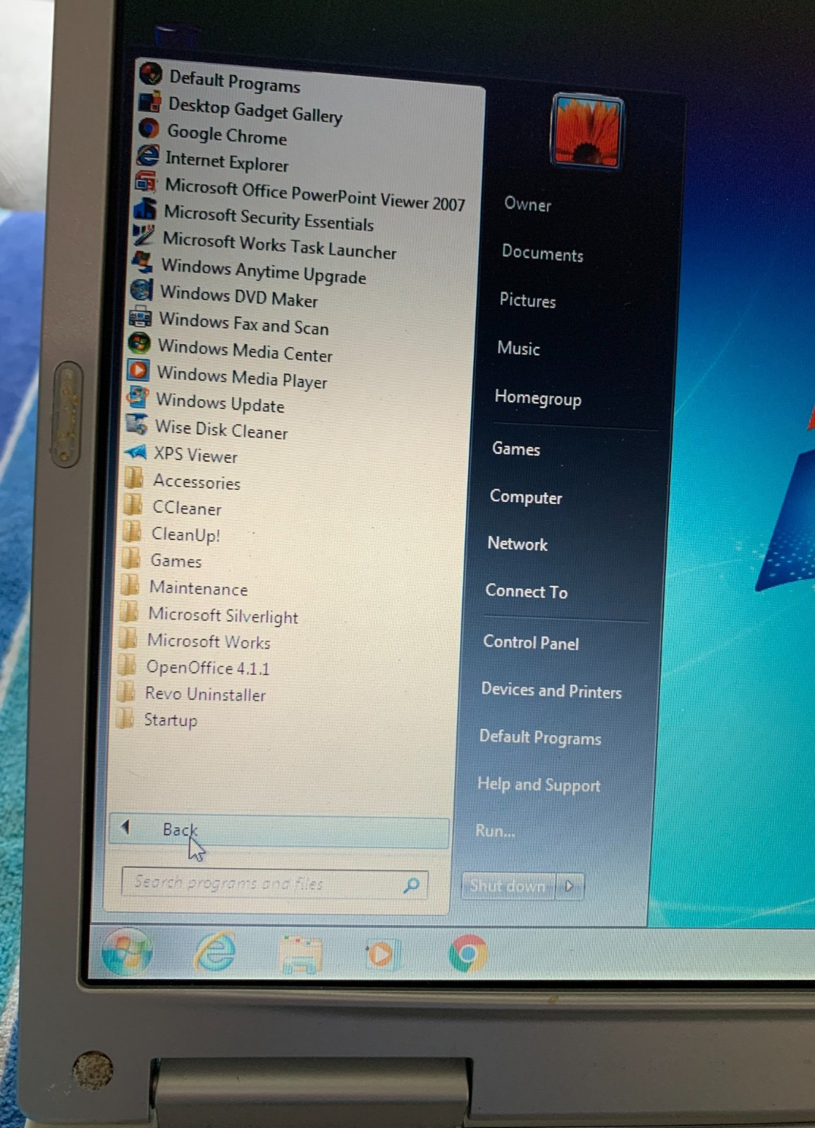This screenshot has height=1128, width=815.
Task: Launch Windows Media Center icon
Action: [x=140, y=343]
